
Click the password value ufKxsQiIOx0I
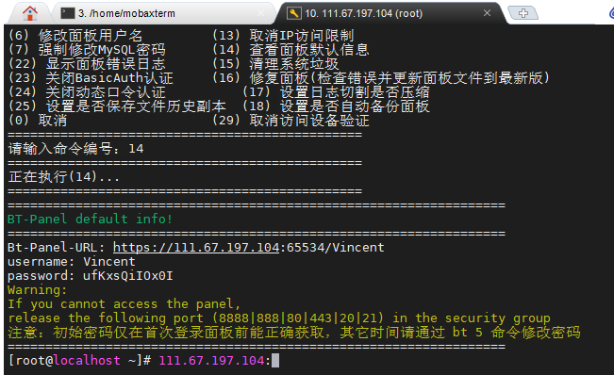pos(127,276)
